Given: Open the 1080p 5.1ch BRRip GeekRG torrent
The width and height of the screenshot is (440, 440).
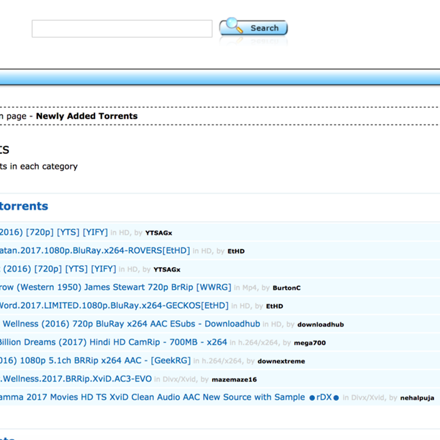Looking at the screenshot, I should [x=95, y=361].
